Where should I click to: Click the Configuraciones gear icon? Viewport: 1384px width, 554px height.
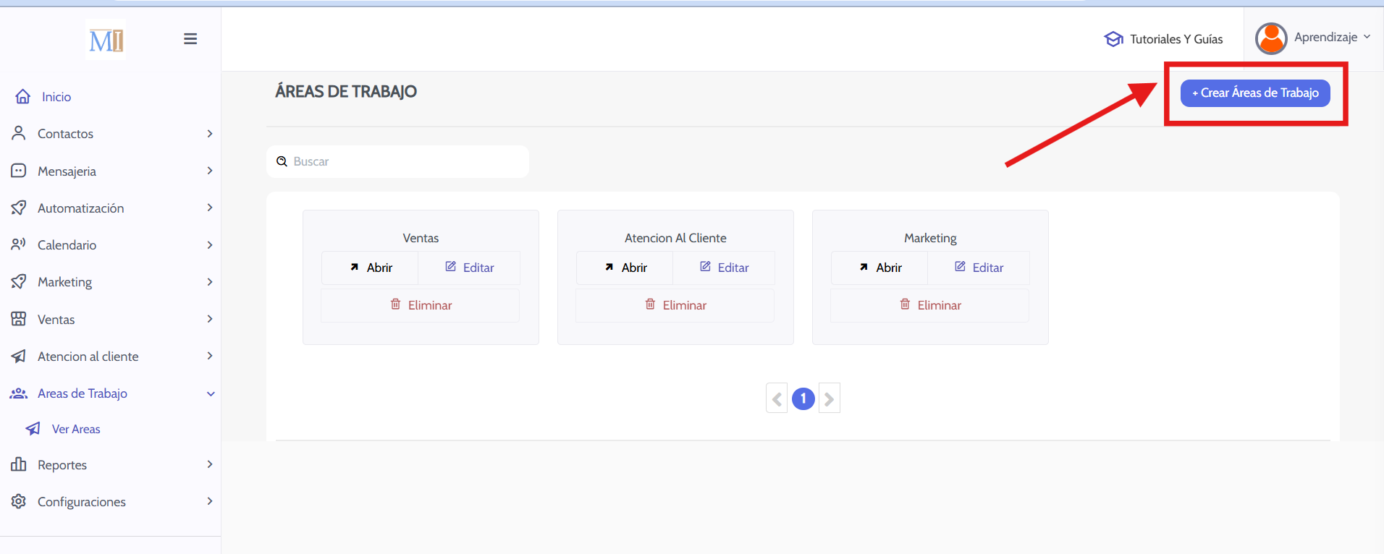(19, 501)
